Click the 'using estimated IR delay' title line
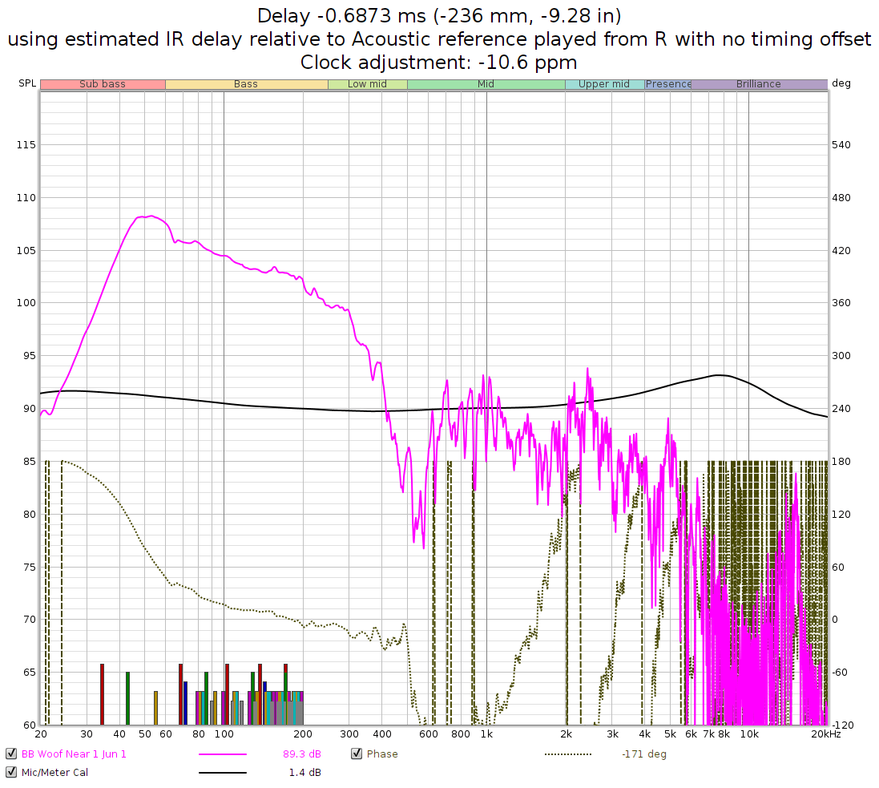The width and height of the screenshot is (879, 788). [x=439, y=39]
